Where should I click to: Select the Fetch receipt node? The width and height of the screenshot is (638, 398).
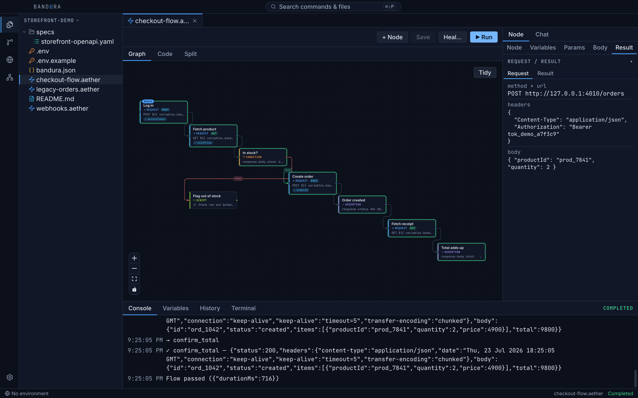pyautogui.click(x=412, y=228)
